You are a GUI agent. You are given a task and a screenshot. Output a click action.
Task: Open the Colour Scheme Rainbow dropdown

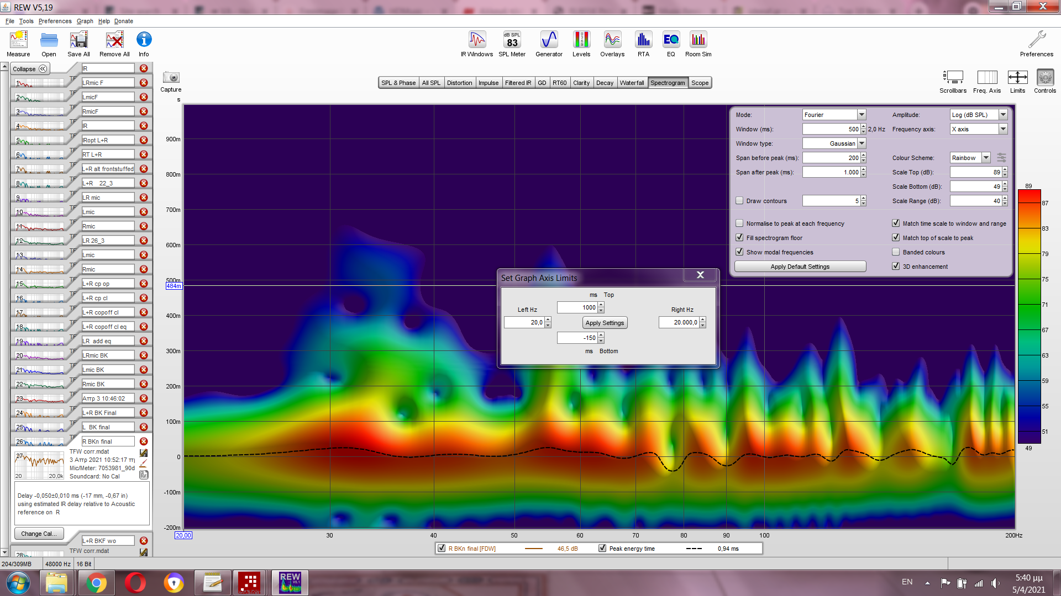click(x=986, y=158)
